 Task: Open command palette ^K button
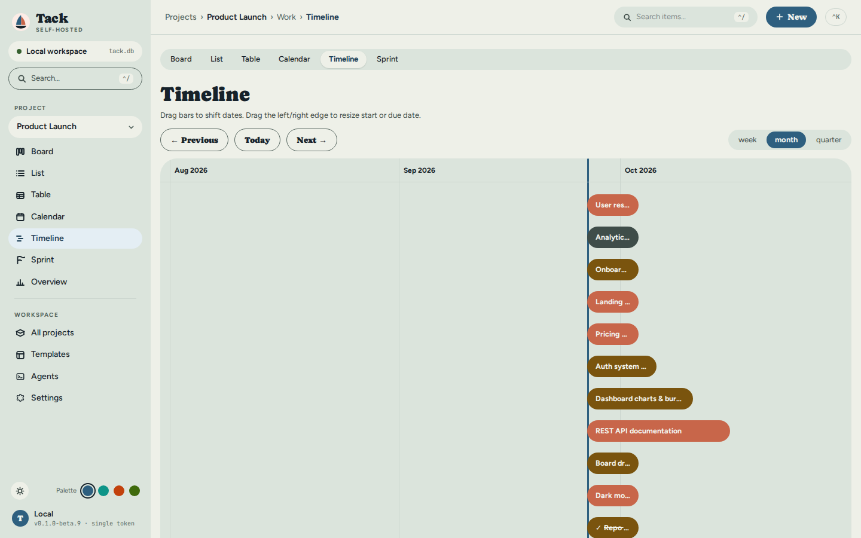point(836,17)
